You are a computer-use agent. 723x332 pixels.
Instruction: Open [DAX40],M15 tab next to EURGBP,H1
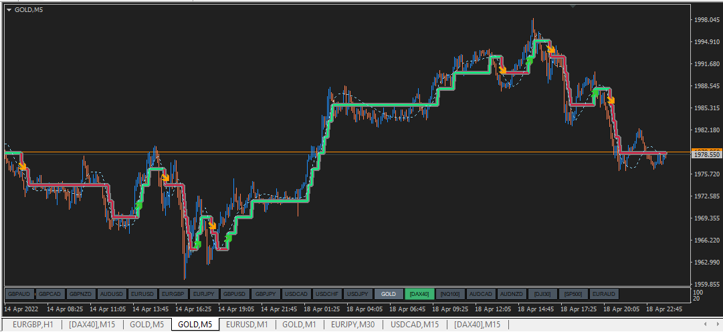click(x=92, y=325)
